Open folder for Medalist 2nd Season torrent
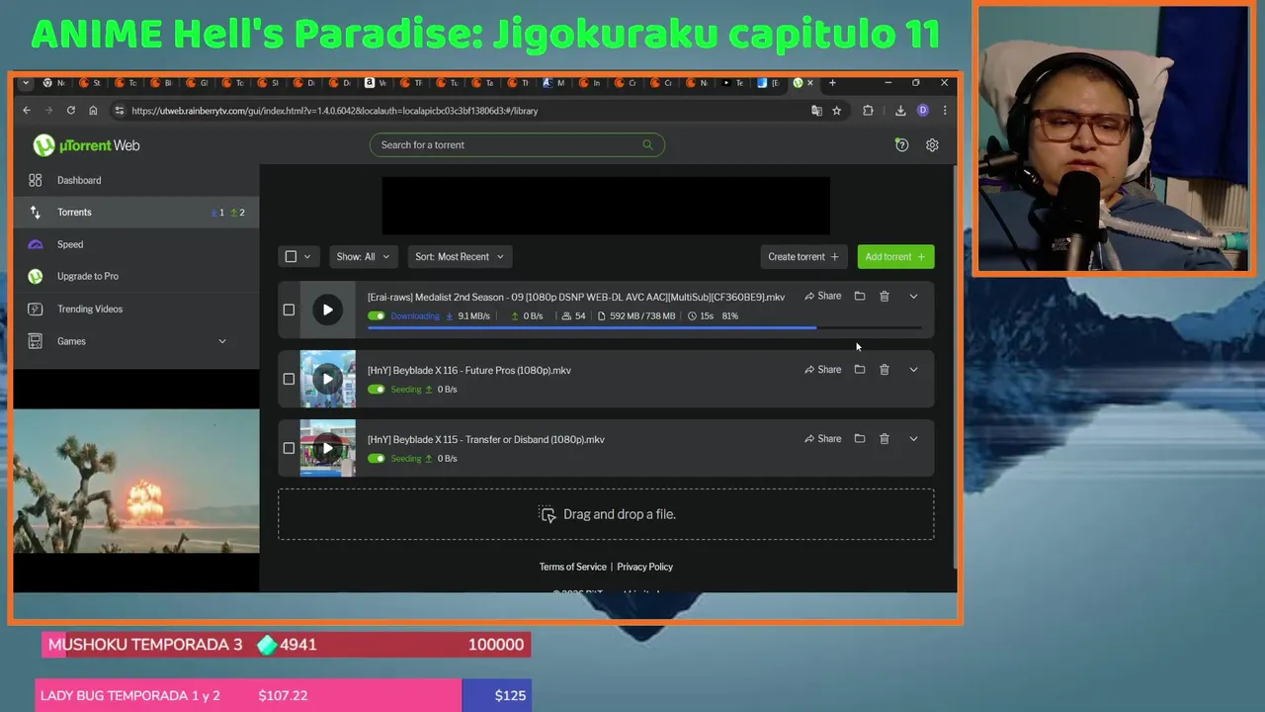Image resolution: width=1265 pixels, height=712 pixels. pyautogui.click(x=860, y=296)
